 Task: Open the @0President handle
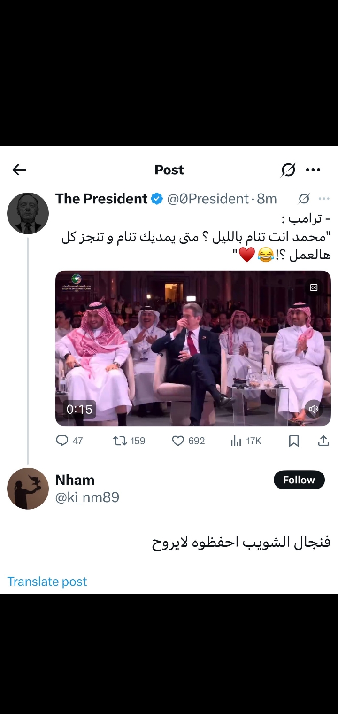(x=208, y=199)
